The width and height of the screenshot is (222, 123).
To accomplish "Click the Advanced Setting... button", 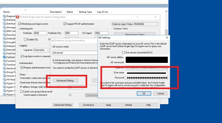I will click(x=65, y=81).
